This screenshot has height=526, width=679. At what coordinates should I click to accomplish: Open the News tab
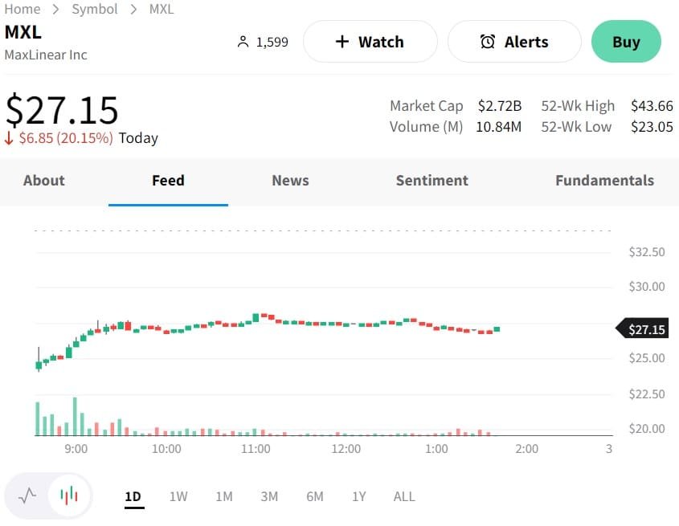290,181
